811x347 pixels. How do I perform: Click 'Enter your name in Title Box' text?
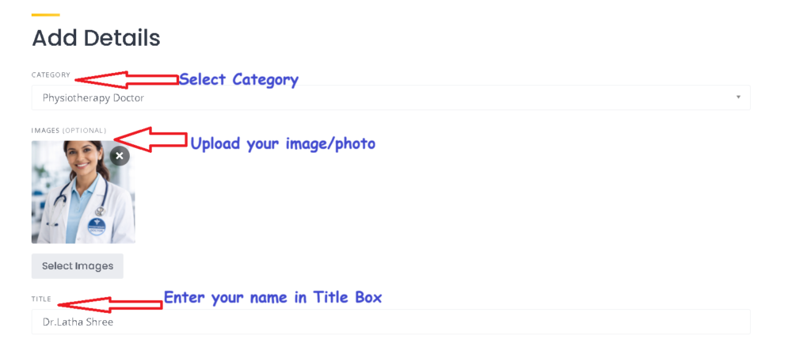tap(272, 298)
